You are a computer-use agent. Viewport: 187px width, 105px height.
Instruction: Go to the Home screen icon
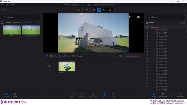tap(4, 10)
